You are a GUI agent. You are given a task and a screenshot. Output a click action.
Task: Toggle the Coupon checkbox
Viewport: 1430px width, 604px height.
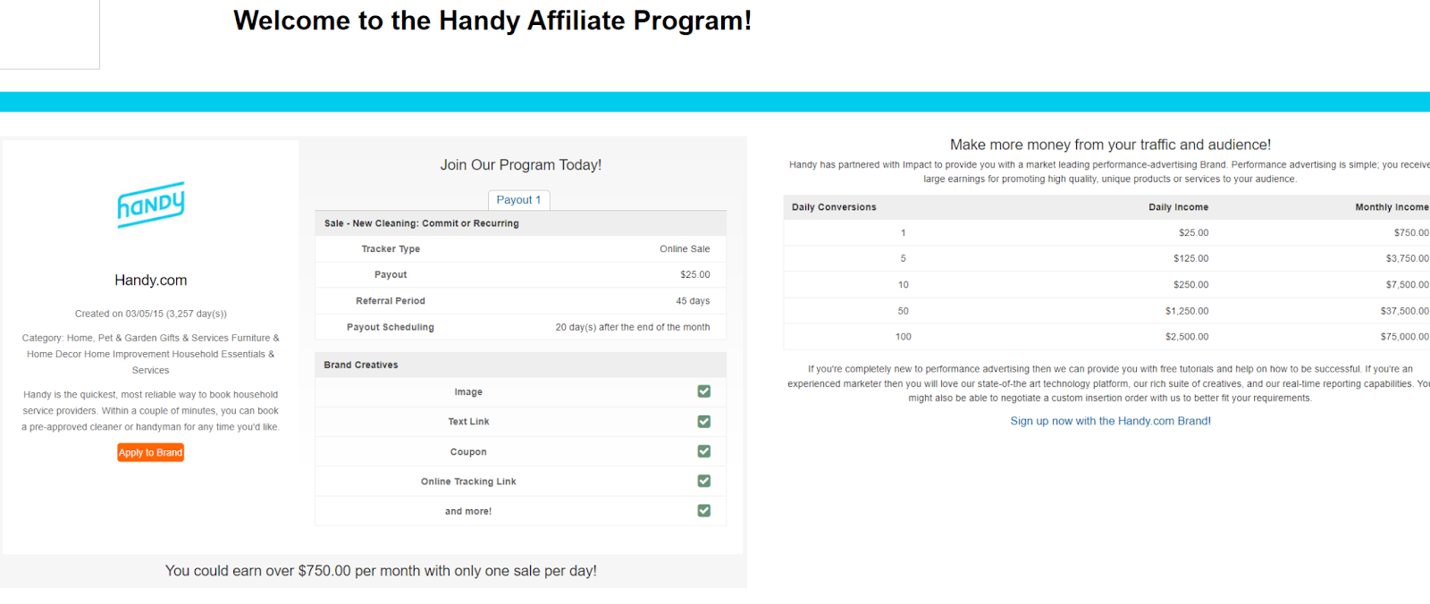704,451
